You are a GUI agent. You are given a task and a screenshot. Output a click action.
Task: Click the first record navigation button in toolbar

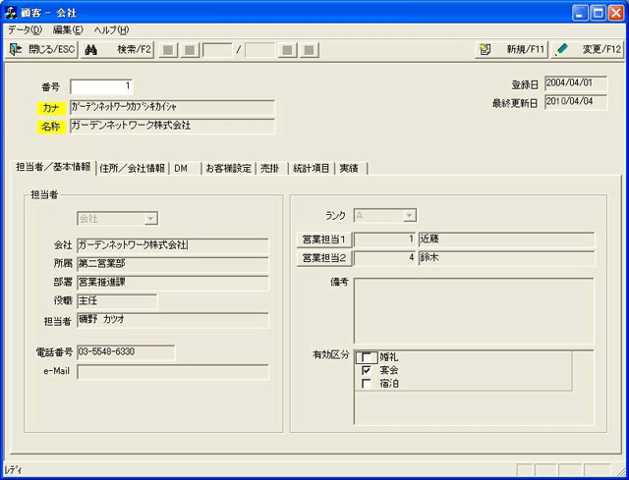pos(168,49)
